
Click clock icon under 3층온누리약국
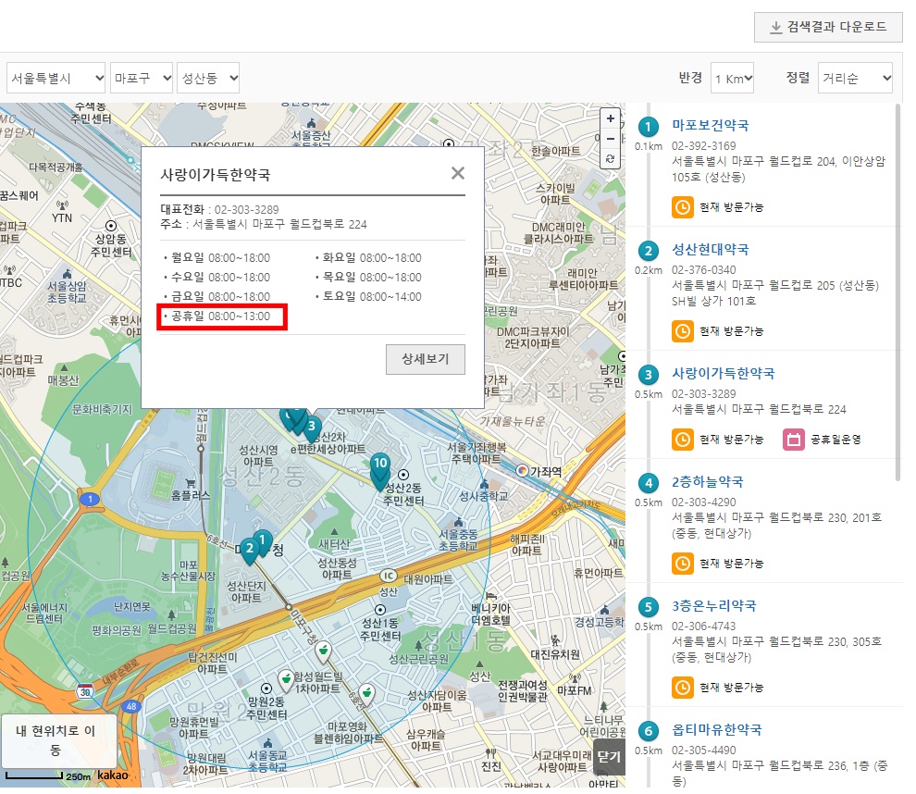pyautogui.click(x=682, y=688)
